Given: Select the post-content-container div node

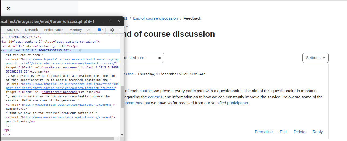Looking at the screenshot, I should pyautogui.click(x=50, y=42).
